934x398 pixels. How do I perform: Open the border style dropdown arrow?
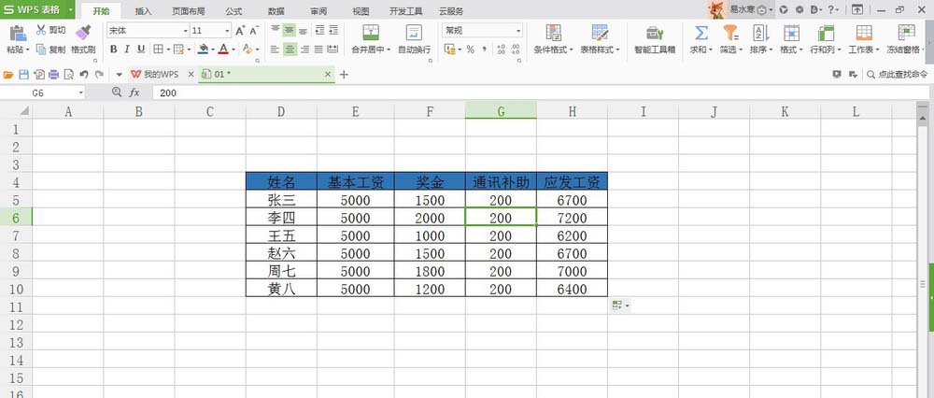point(168,50)
